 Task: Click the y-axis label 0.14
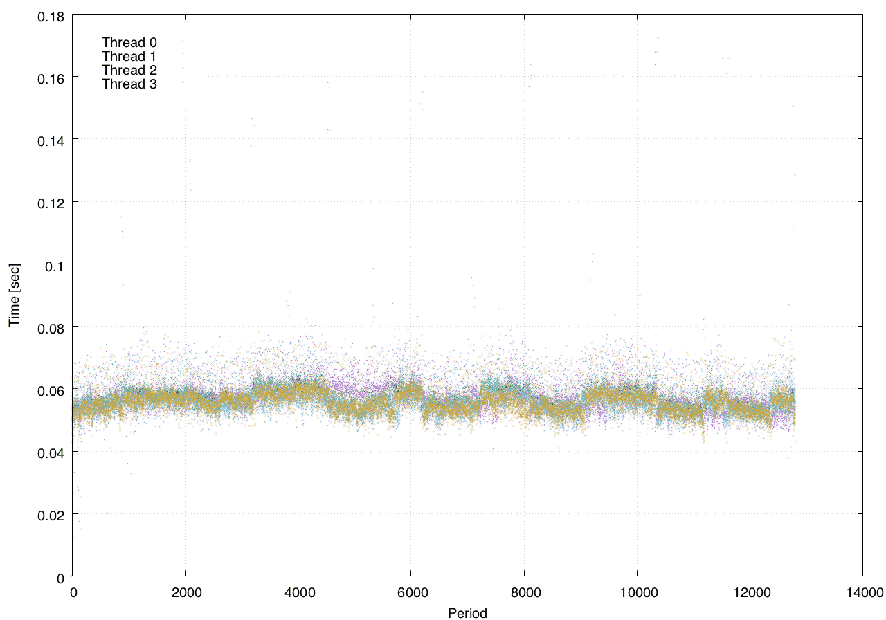pos(51,140)
